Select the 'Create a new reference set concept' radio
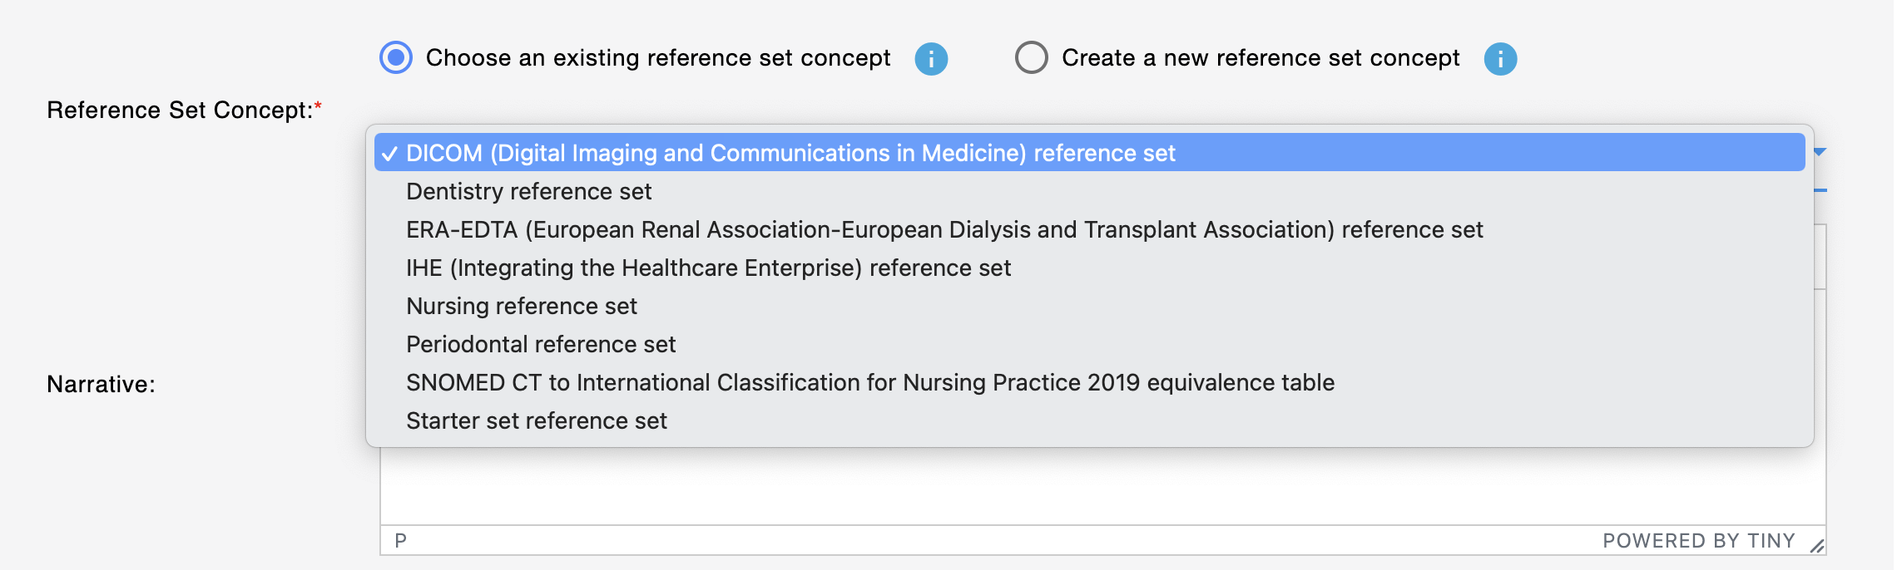 1031,57
